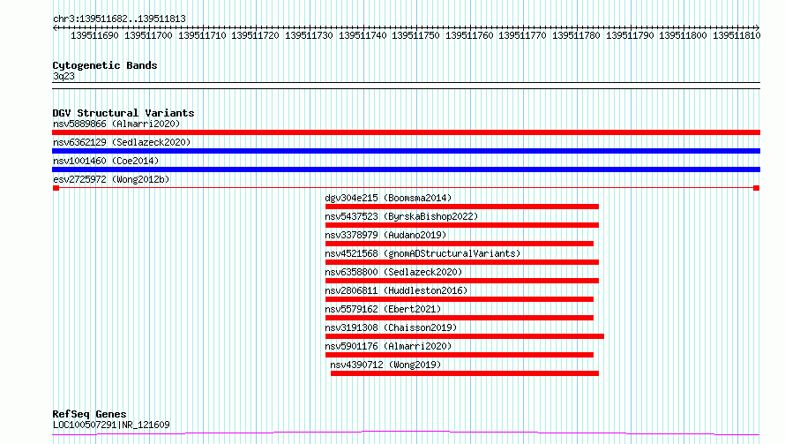Click ruler position 139511780
785x444 pixels.
[x=576, y=35]
